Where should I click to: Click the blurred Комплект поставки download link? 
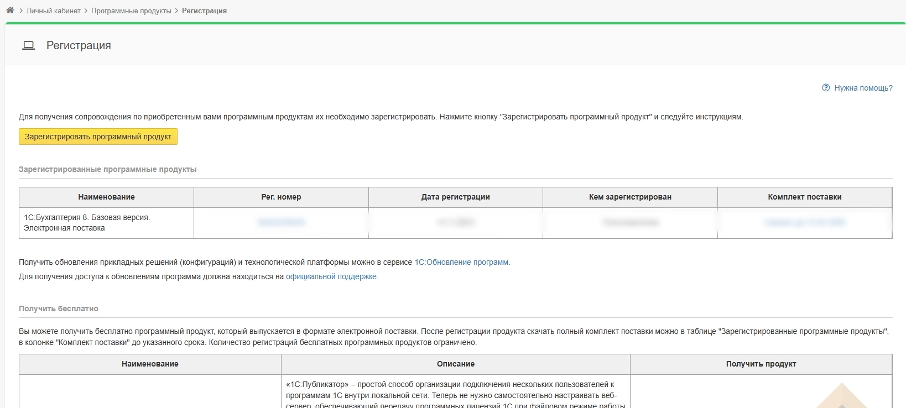click(804, 222)
